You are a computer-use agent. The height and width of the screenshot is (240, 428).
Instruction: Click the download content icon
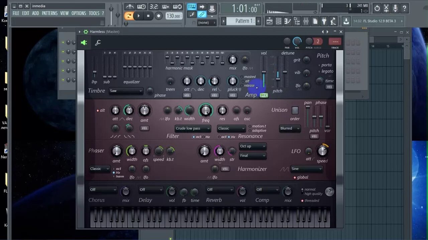[346, 21]
